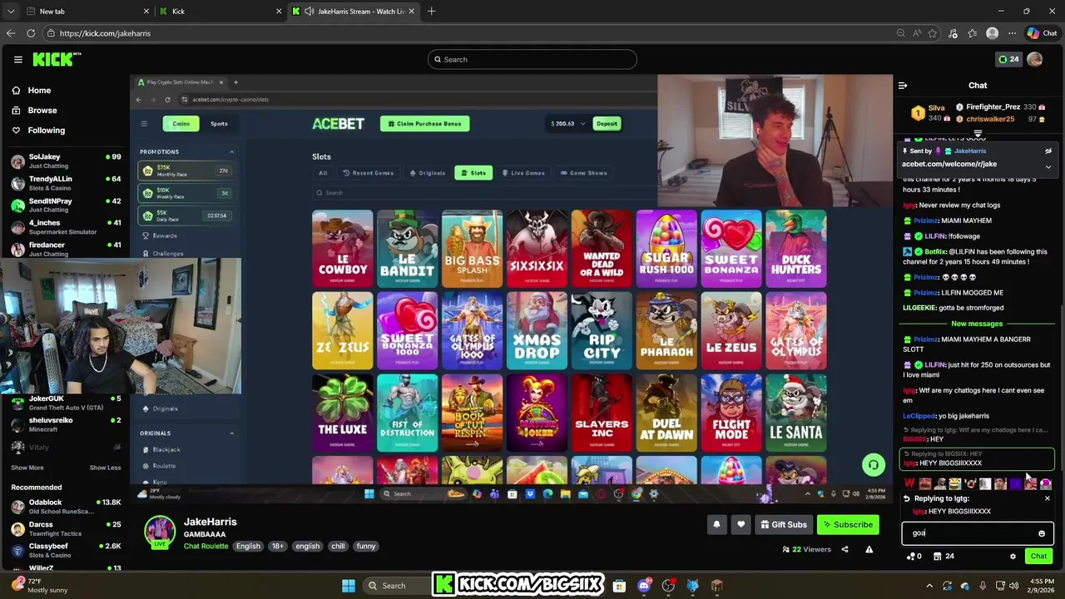Zoom page magnifier icon in address bar
1065x599 pixels.
[x=901, y=33]
